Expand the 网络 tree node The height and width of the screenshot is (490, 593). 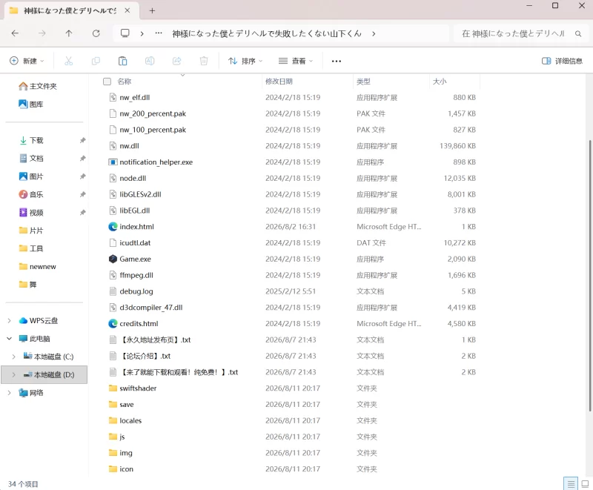(9, 393)
